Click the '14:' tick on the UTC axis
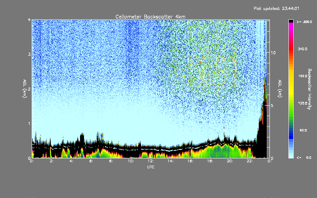This screenshot has width=317, height=198. pos(171,161)
